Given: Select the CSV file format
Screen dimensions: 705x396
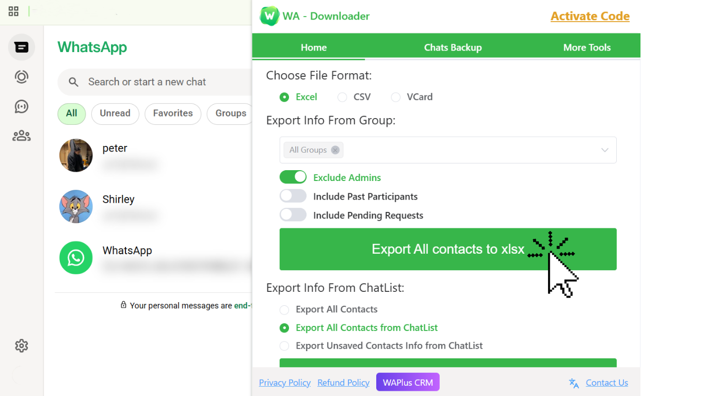Looking at the screenshot, I should (x=342, y=97).
